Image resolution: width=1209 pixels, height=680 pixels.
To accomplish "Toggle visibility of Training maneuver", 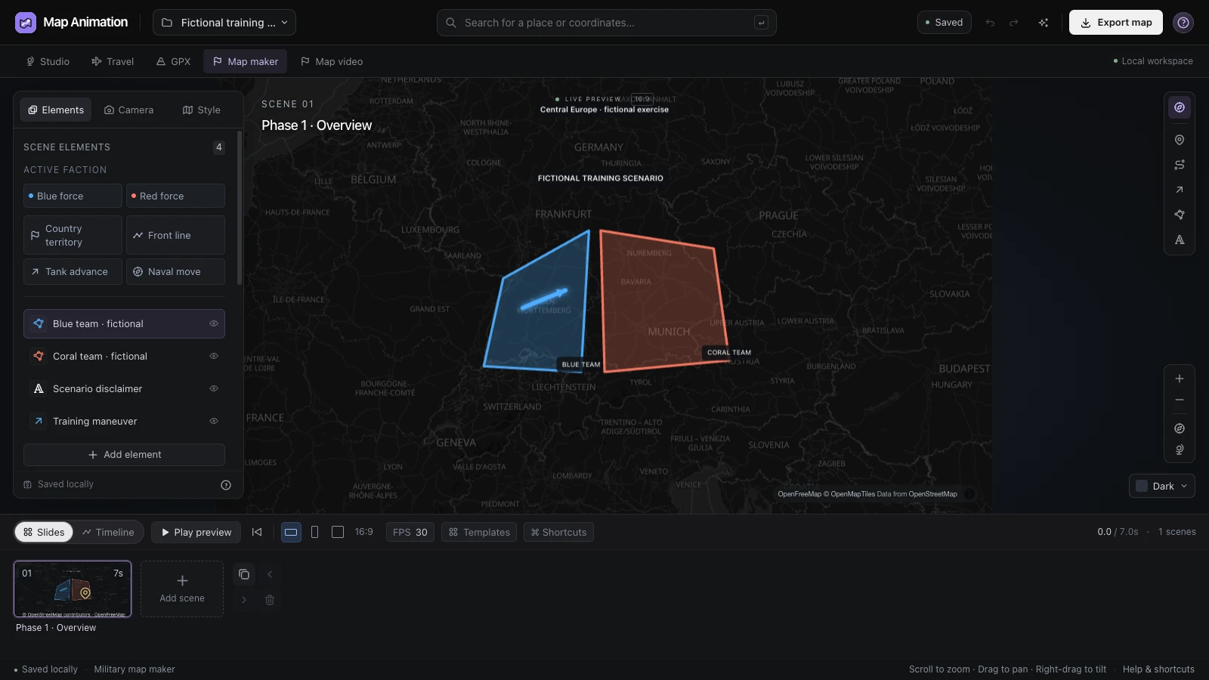I will tap(214, 421).
